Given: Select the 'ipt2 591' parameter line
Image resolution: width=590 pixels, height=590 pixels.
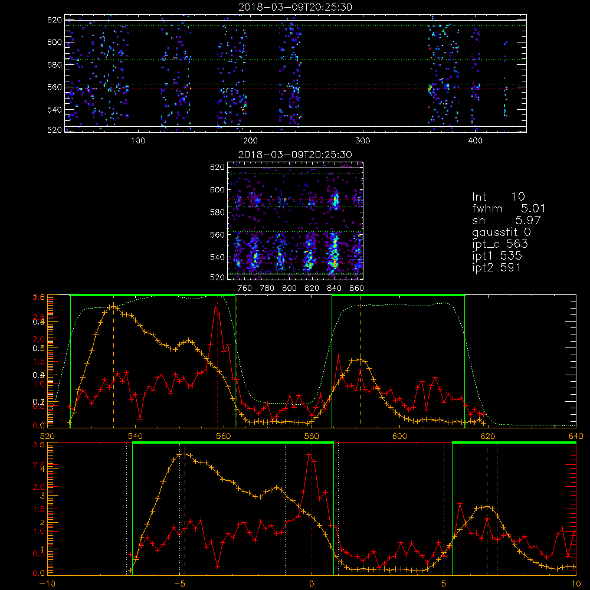Looking at the screenshot, I should (x=496, y=267).
